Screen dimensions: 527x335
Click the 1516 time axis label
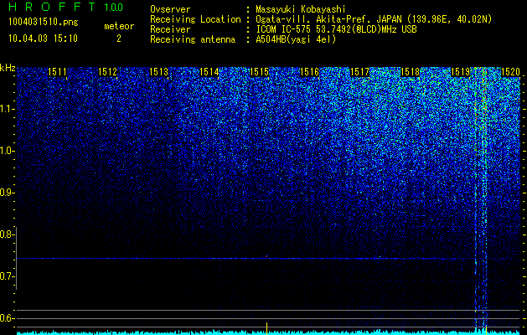point(309,72)
